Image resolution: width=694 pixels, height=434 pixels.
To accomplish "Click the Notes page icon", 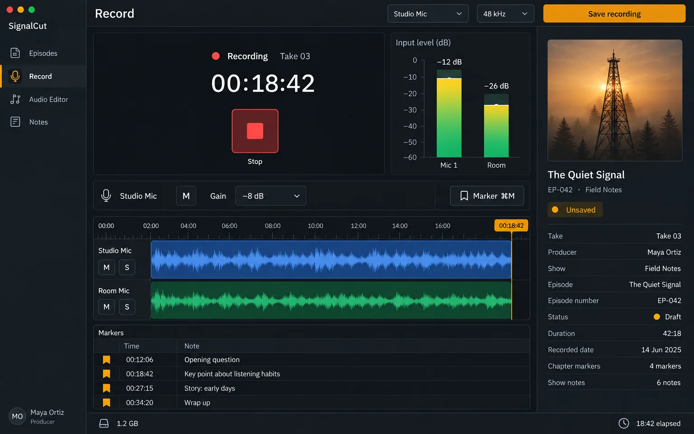I will coord(15,122).
